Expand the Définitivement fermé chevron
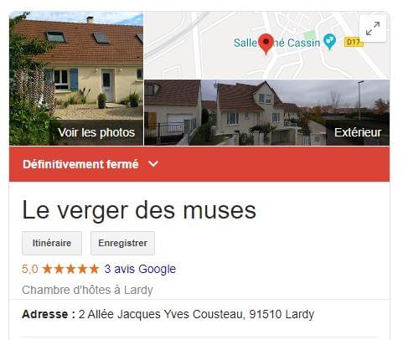Image resolution: width=403 pixels, height=340 pixels. coord(153,164)
